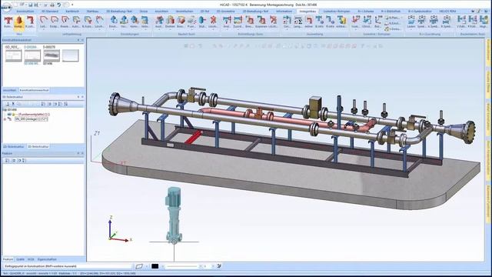
Task: Click the V.Edit. icon at ribbon end
Action: (461, 22)
